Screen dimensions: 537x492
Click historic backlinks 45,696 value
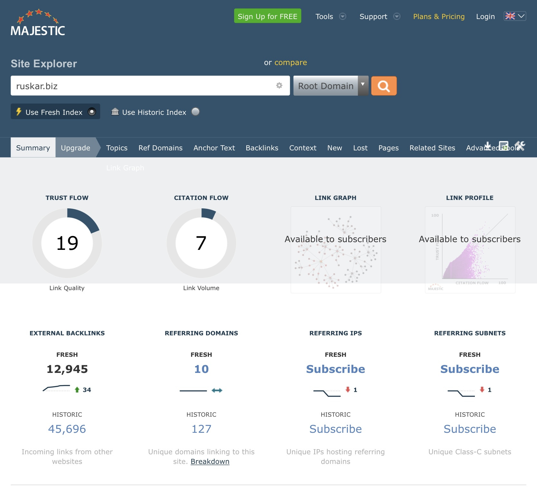pyautogui.click(x=67, y=429)
